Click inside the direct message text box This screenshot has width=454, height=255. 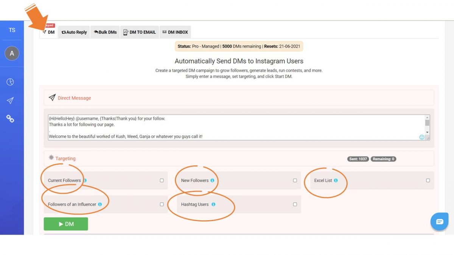pos(235,127)
